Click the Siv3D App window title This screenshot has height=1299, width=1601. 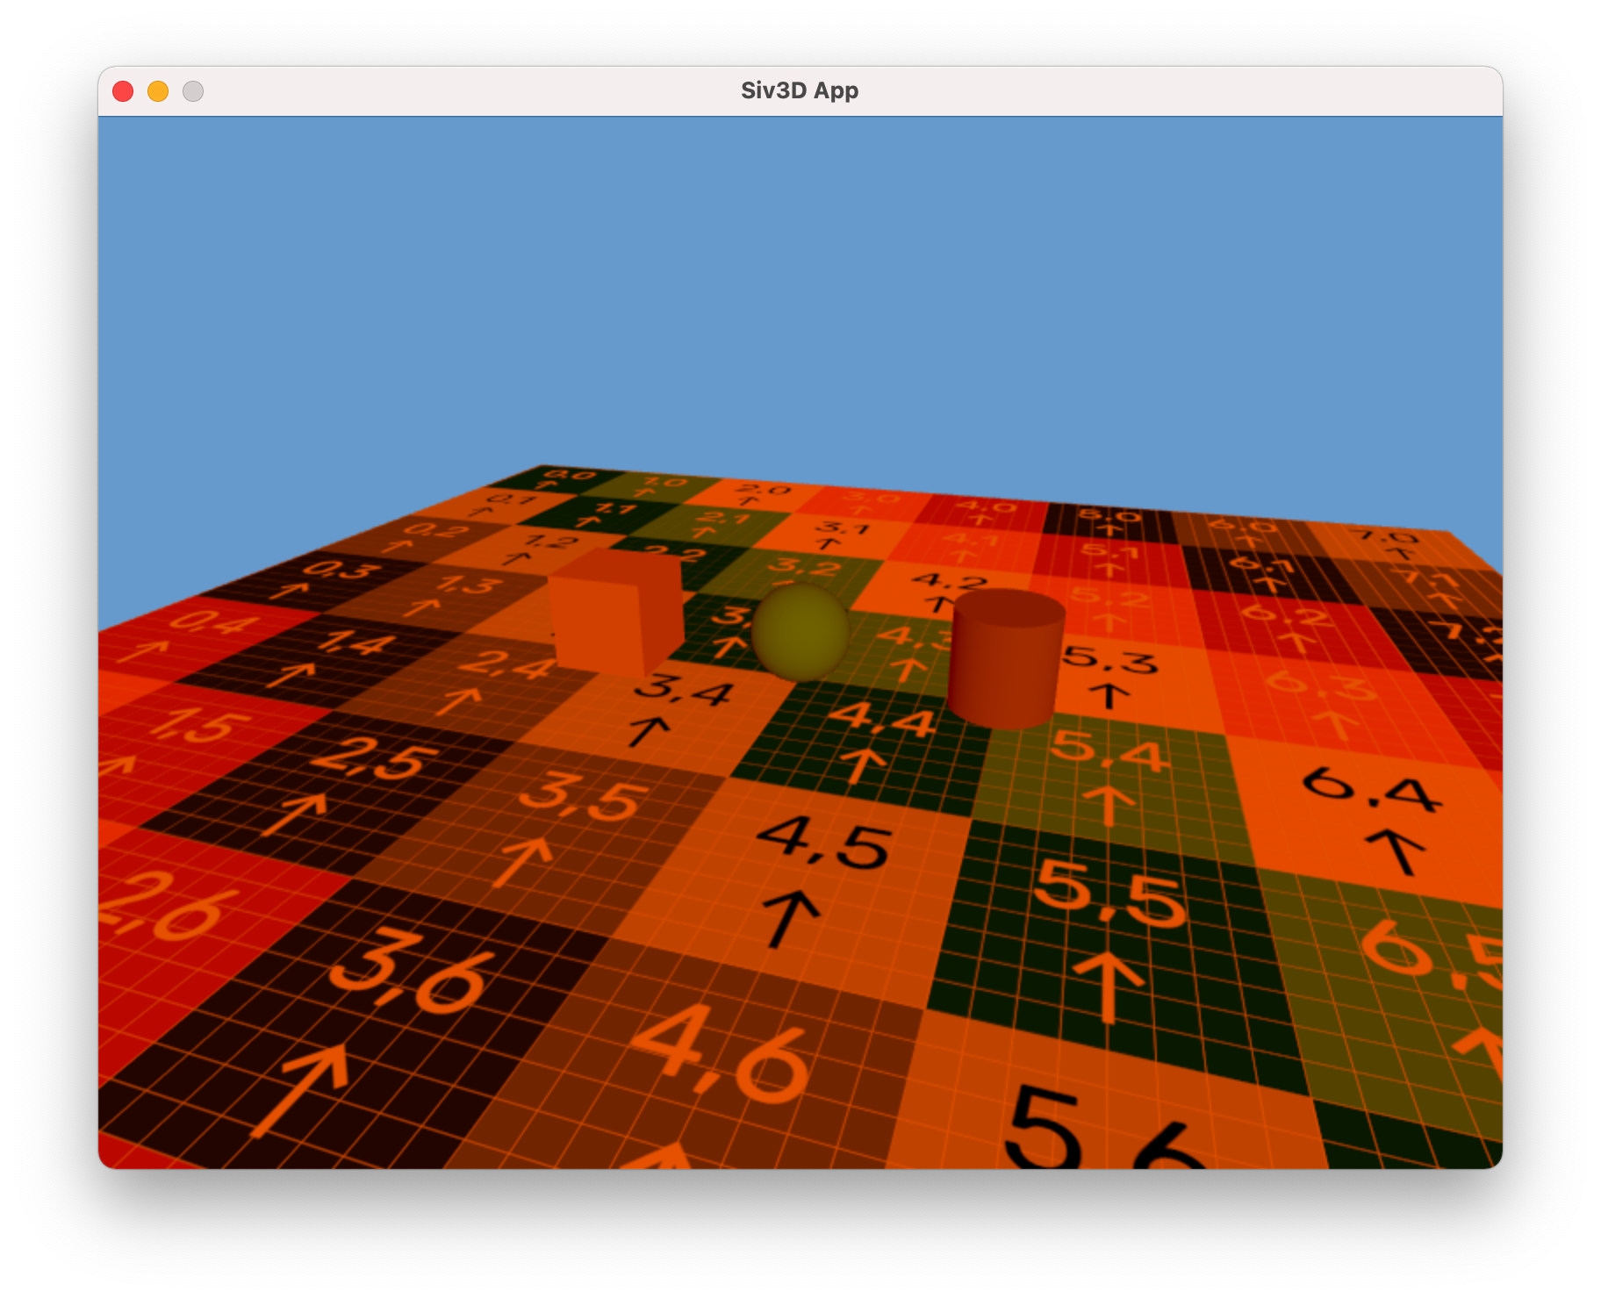point(800,90)
